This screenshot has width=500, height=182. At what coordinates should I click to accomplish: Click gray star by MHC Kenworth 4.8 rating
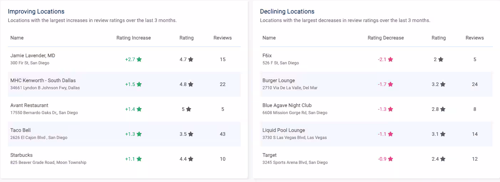tap(191, 84)
